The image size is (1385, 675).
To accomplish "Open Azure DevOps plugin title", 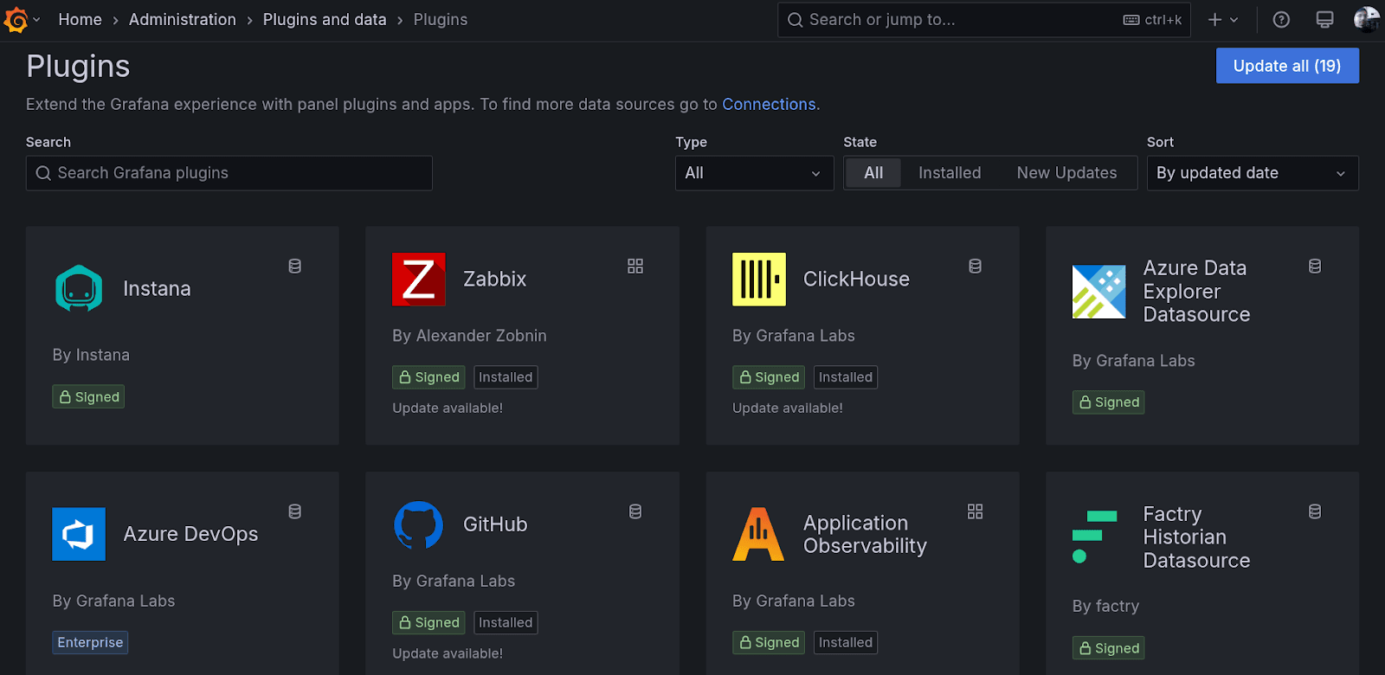I will click(x=190, y=534).
